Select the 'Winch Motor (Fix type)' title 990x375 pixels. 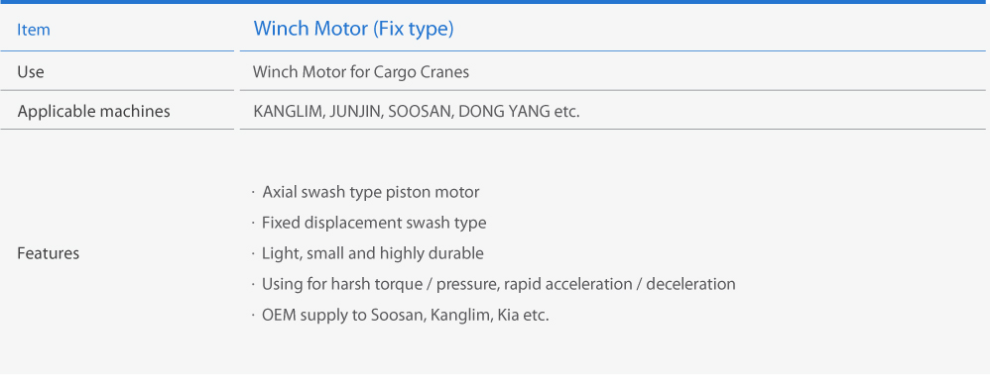click(353, 29)
